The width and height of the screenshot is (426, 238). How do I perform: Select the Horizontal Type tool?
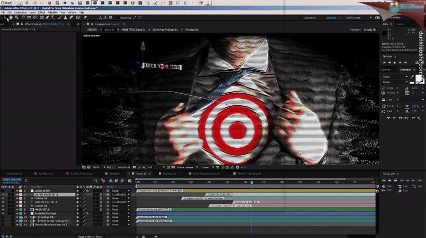click(53, 18)
